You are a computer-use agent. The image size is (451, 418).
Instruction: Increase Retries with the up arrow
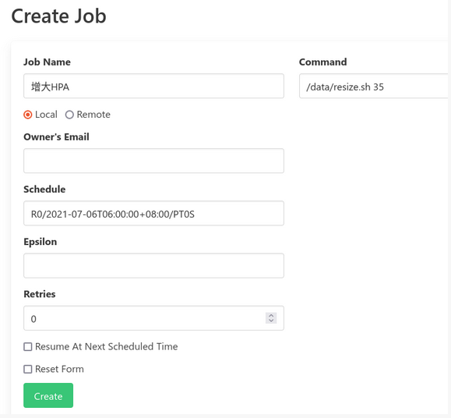[x=271, y=315]
